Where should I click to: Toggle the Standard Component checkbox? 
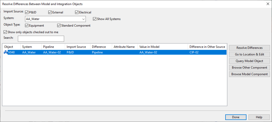pos(59,26)
